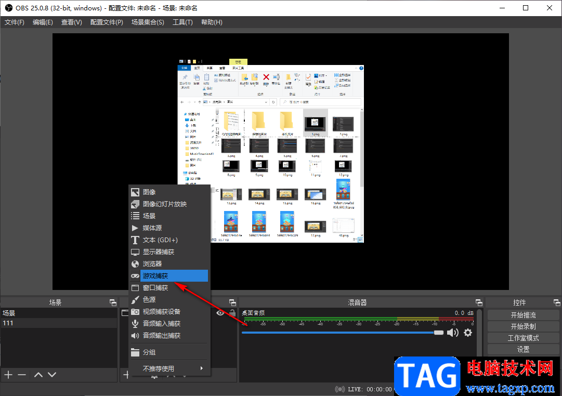Open the 文件(F) menu
562x396 pixels.
15,22
